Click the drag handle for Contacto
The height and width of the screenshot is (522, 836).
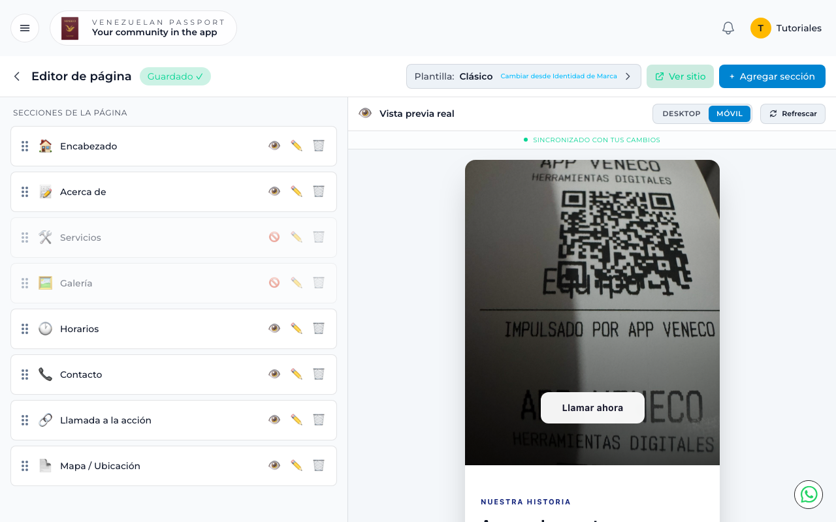(x=25, y=375)
